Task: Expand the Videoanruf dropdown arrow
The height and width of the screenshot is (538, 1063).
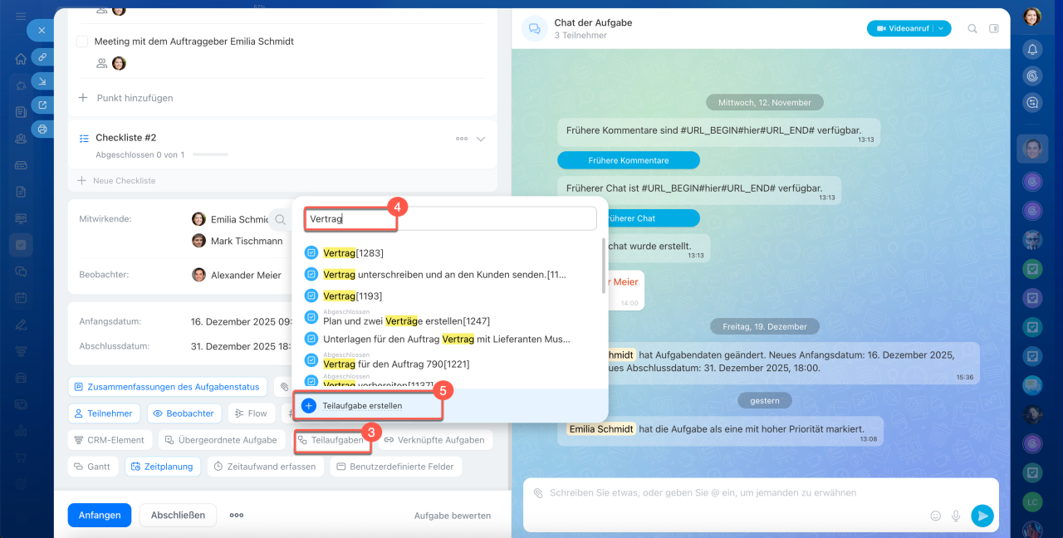Action: coord(942,28)
